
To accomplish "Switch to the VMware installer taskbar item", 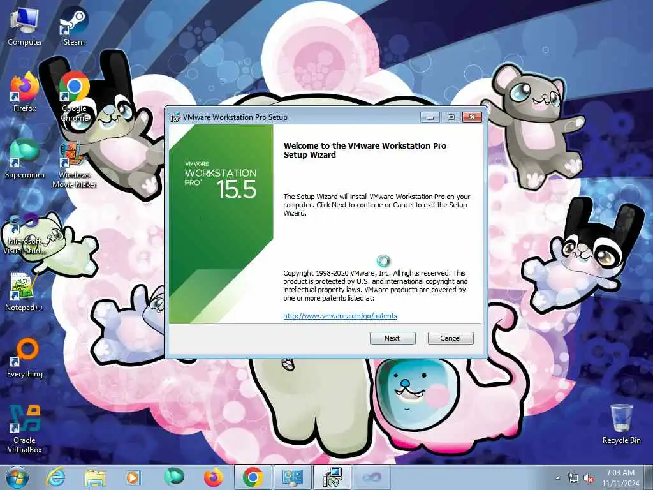I will pos(332,477).
